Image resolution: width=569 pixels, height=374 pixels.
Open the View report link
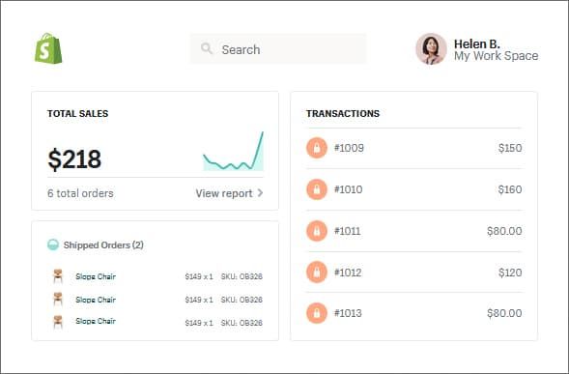pos(224,193)
